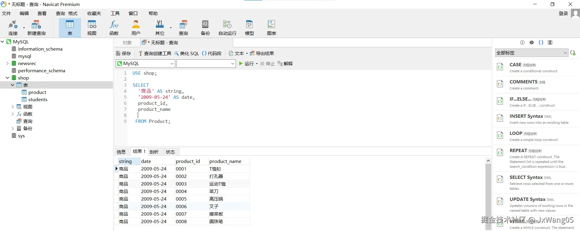Click the layout panel icon in right panel
The height and width of the screenshot is (231, 580).
pos(550,42)
